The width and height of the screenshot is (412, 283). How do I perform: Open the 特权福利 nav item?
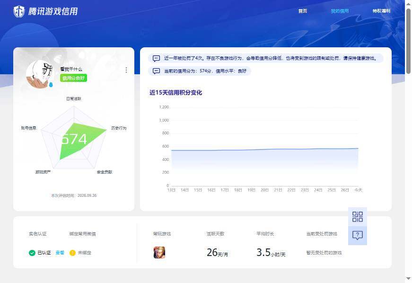(x=381, y=11)
